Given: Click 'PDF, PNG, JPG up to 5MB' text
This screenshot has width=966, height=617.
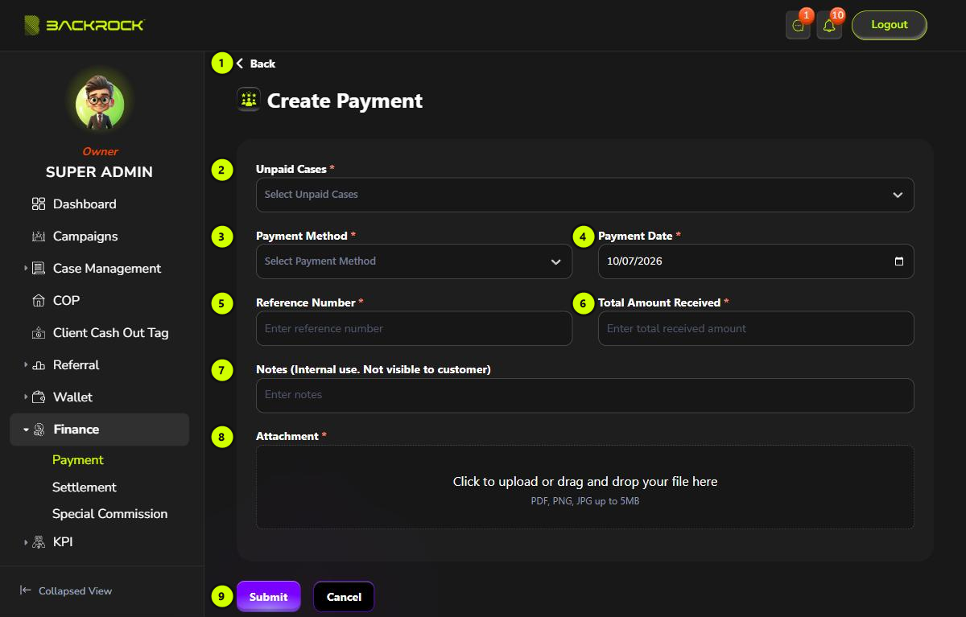Looking at the screenshot, I should (x=585, y=501).
